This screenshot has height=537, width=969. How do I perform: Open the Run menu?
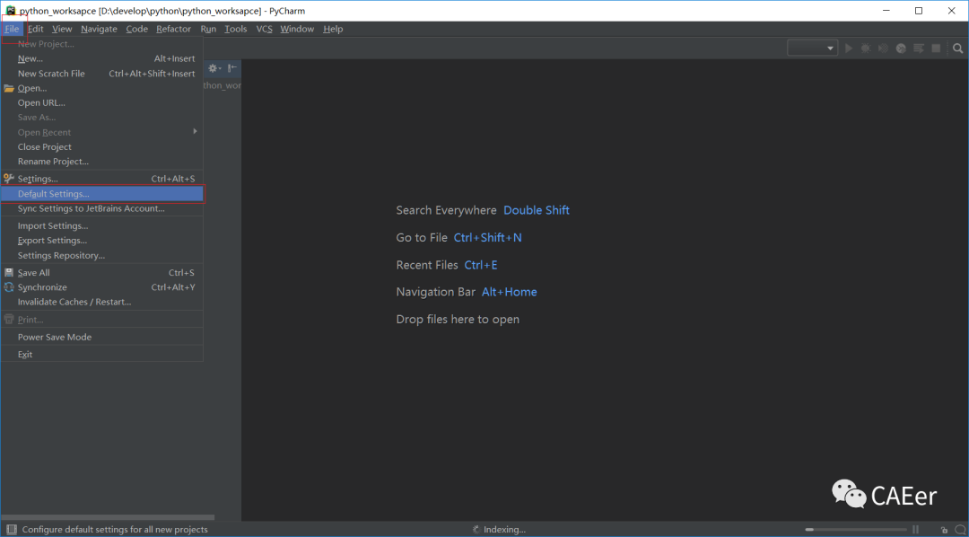click(x=208, y=29)
